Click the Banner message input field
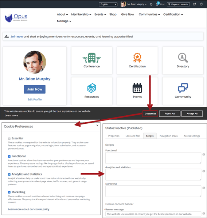Viewport: 207px width, 218px height. 153,214
